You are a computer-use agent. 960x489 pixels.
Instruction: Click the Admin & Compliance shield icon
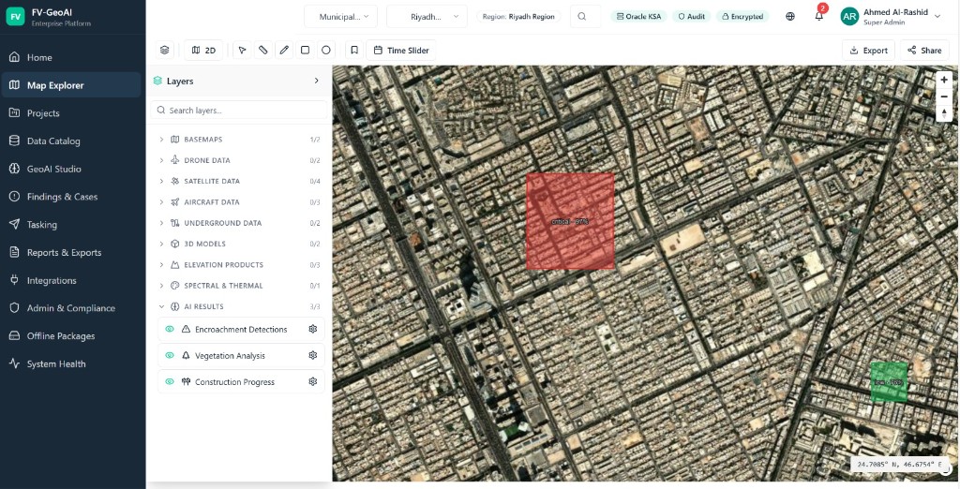click(15, 308)
